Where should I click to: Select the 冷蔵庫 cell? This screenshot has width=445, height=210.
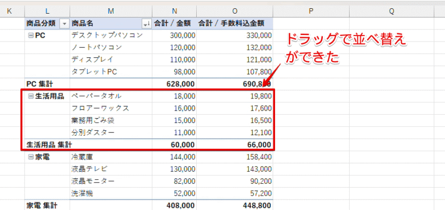(111, 157)
